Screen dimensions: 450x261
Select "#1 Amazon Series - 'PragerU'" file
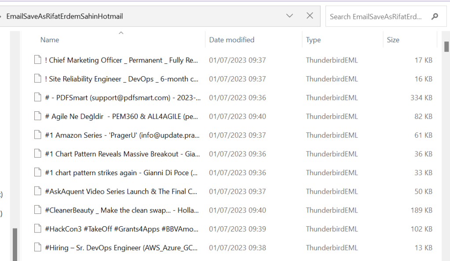122,135
